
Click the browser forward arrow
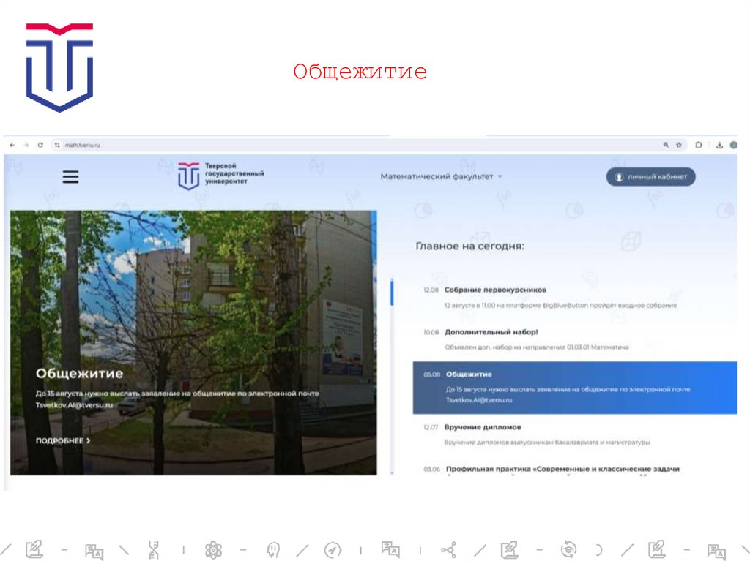(26, 146)
